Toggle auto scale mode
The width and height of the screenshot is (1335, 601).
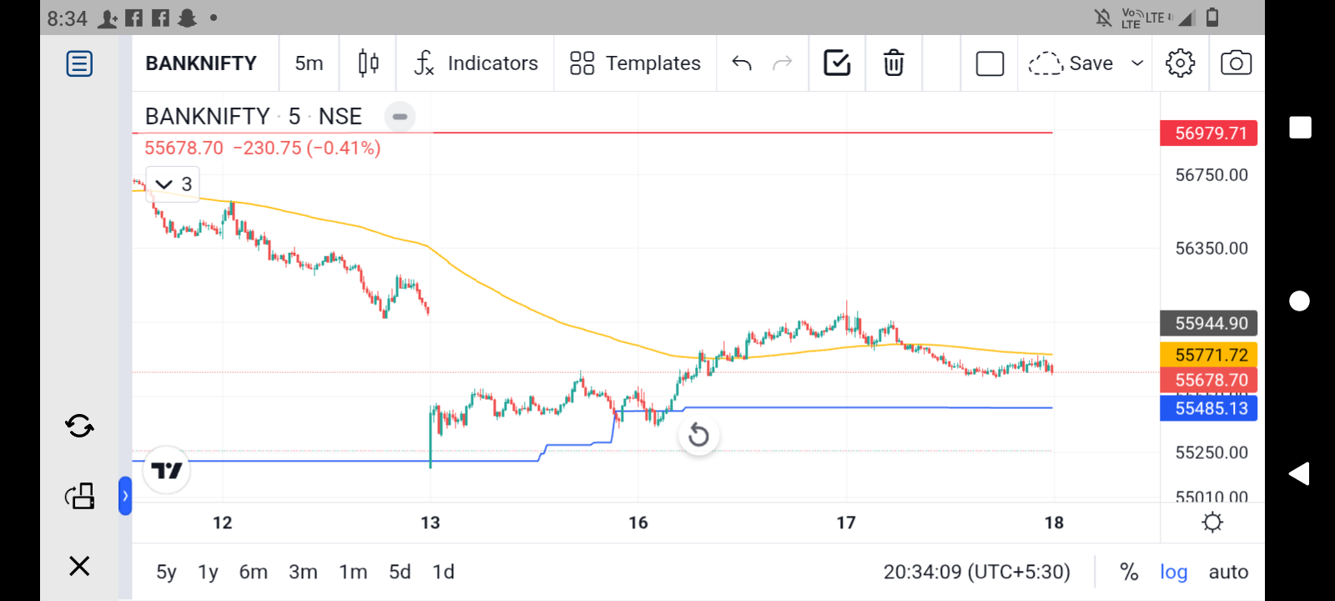[x=1228, y=572]
